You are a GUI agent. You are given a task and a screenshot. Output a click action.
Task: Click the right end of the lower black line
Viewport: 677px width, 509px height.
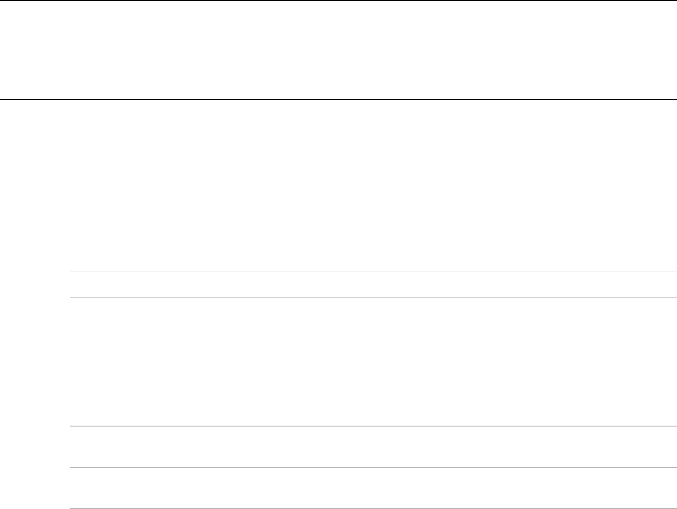(x=674, y=99)
